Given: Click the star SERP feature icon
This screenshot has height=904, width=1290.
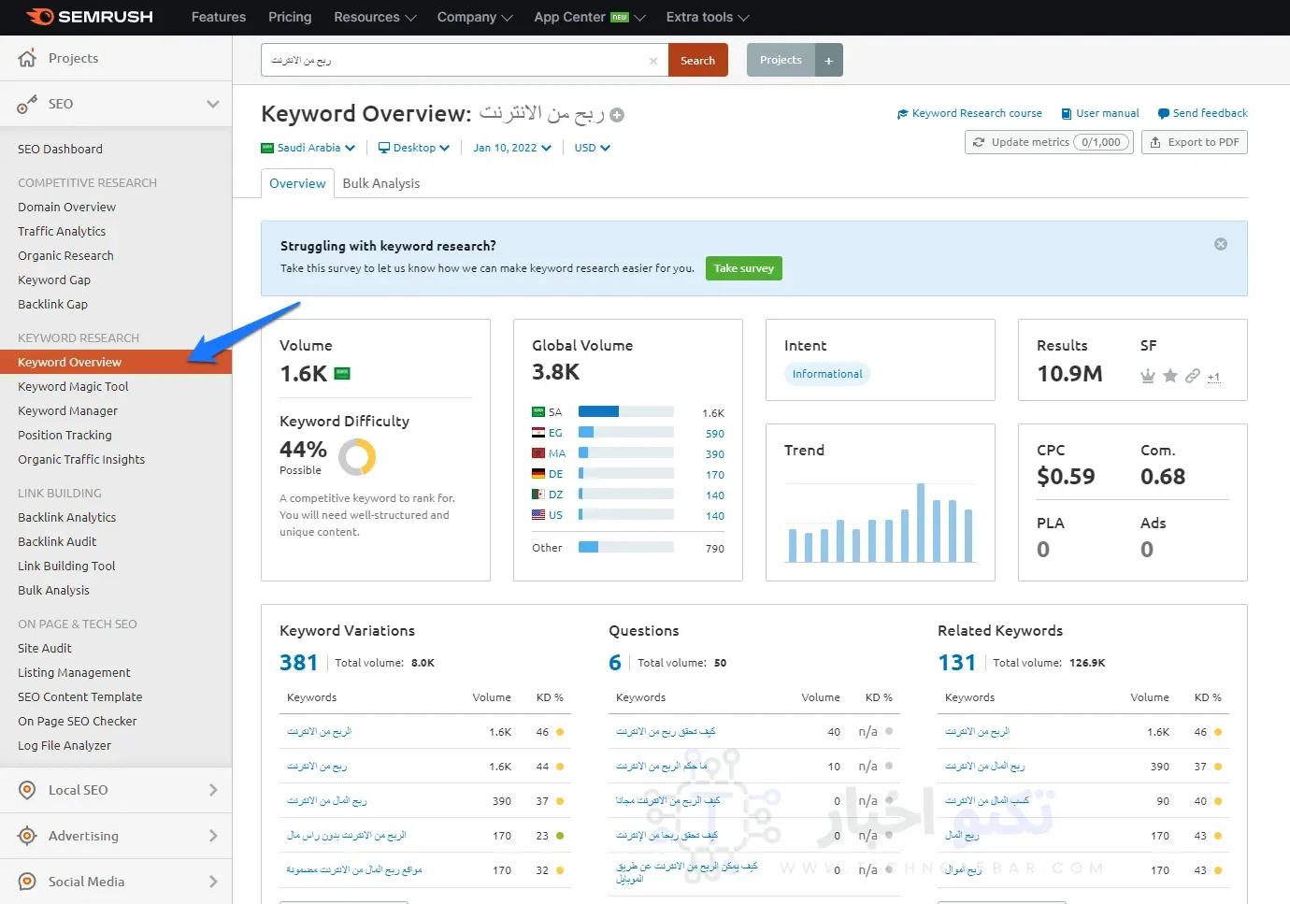Looking at the screenshot, I should 1170,376.
